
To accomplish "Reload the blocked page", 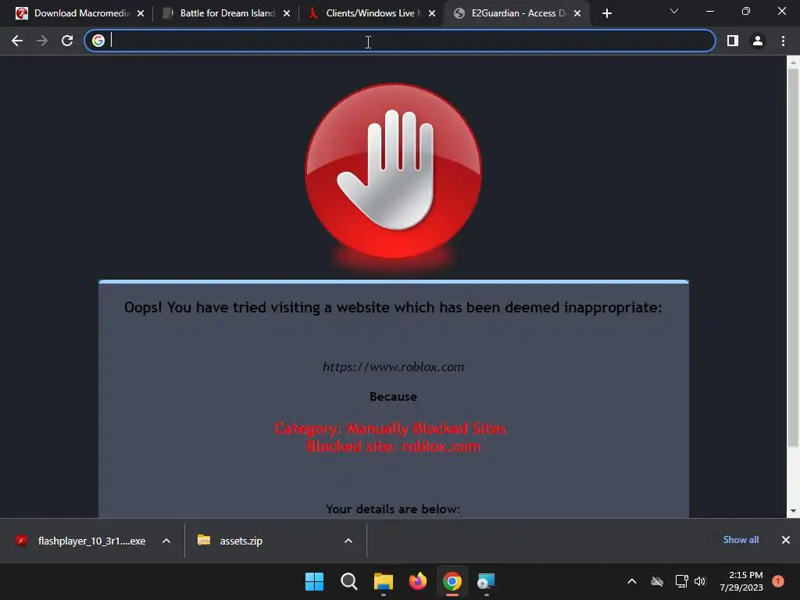I will pyautogui.click(x=67, y=41).
